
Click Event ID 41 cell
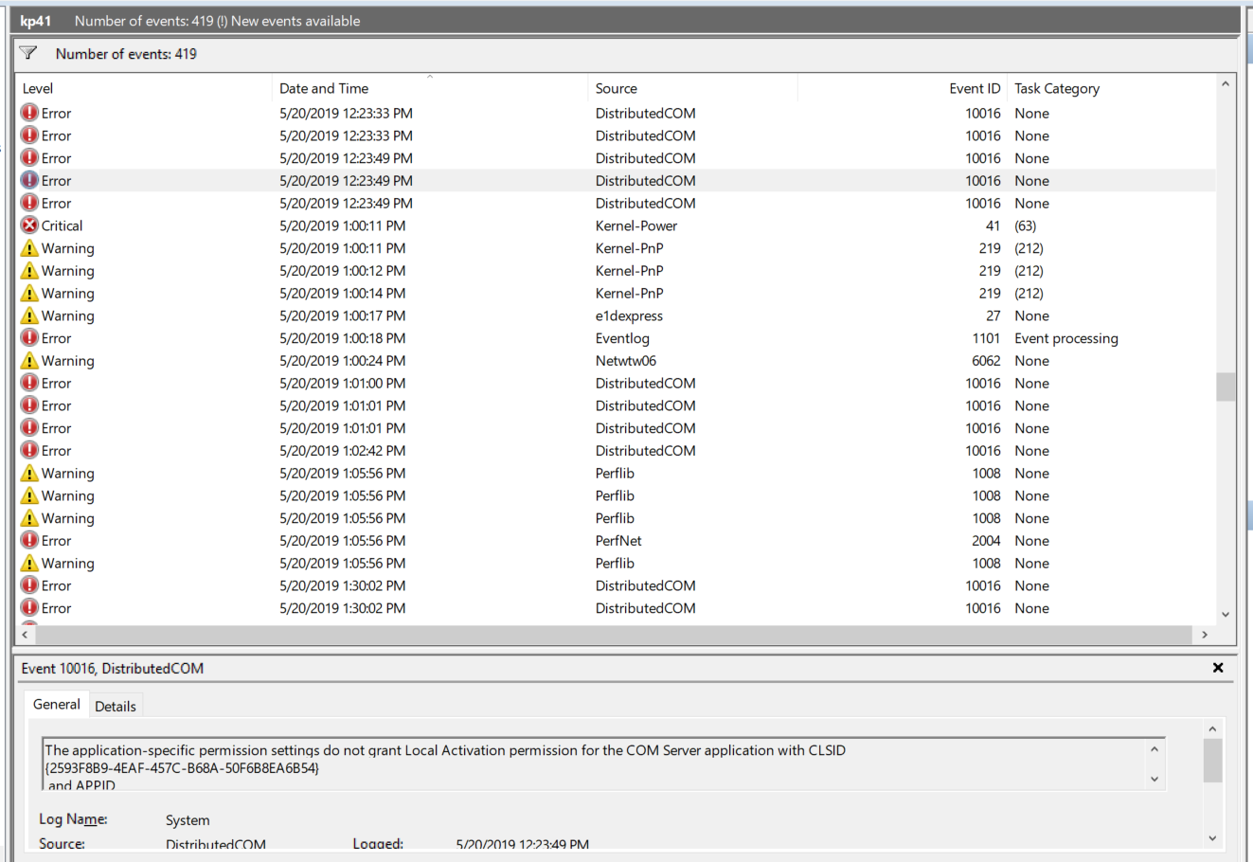point(993,225)
